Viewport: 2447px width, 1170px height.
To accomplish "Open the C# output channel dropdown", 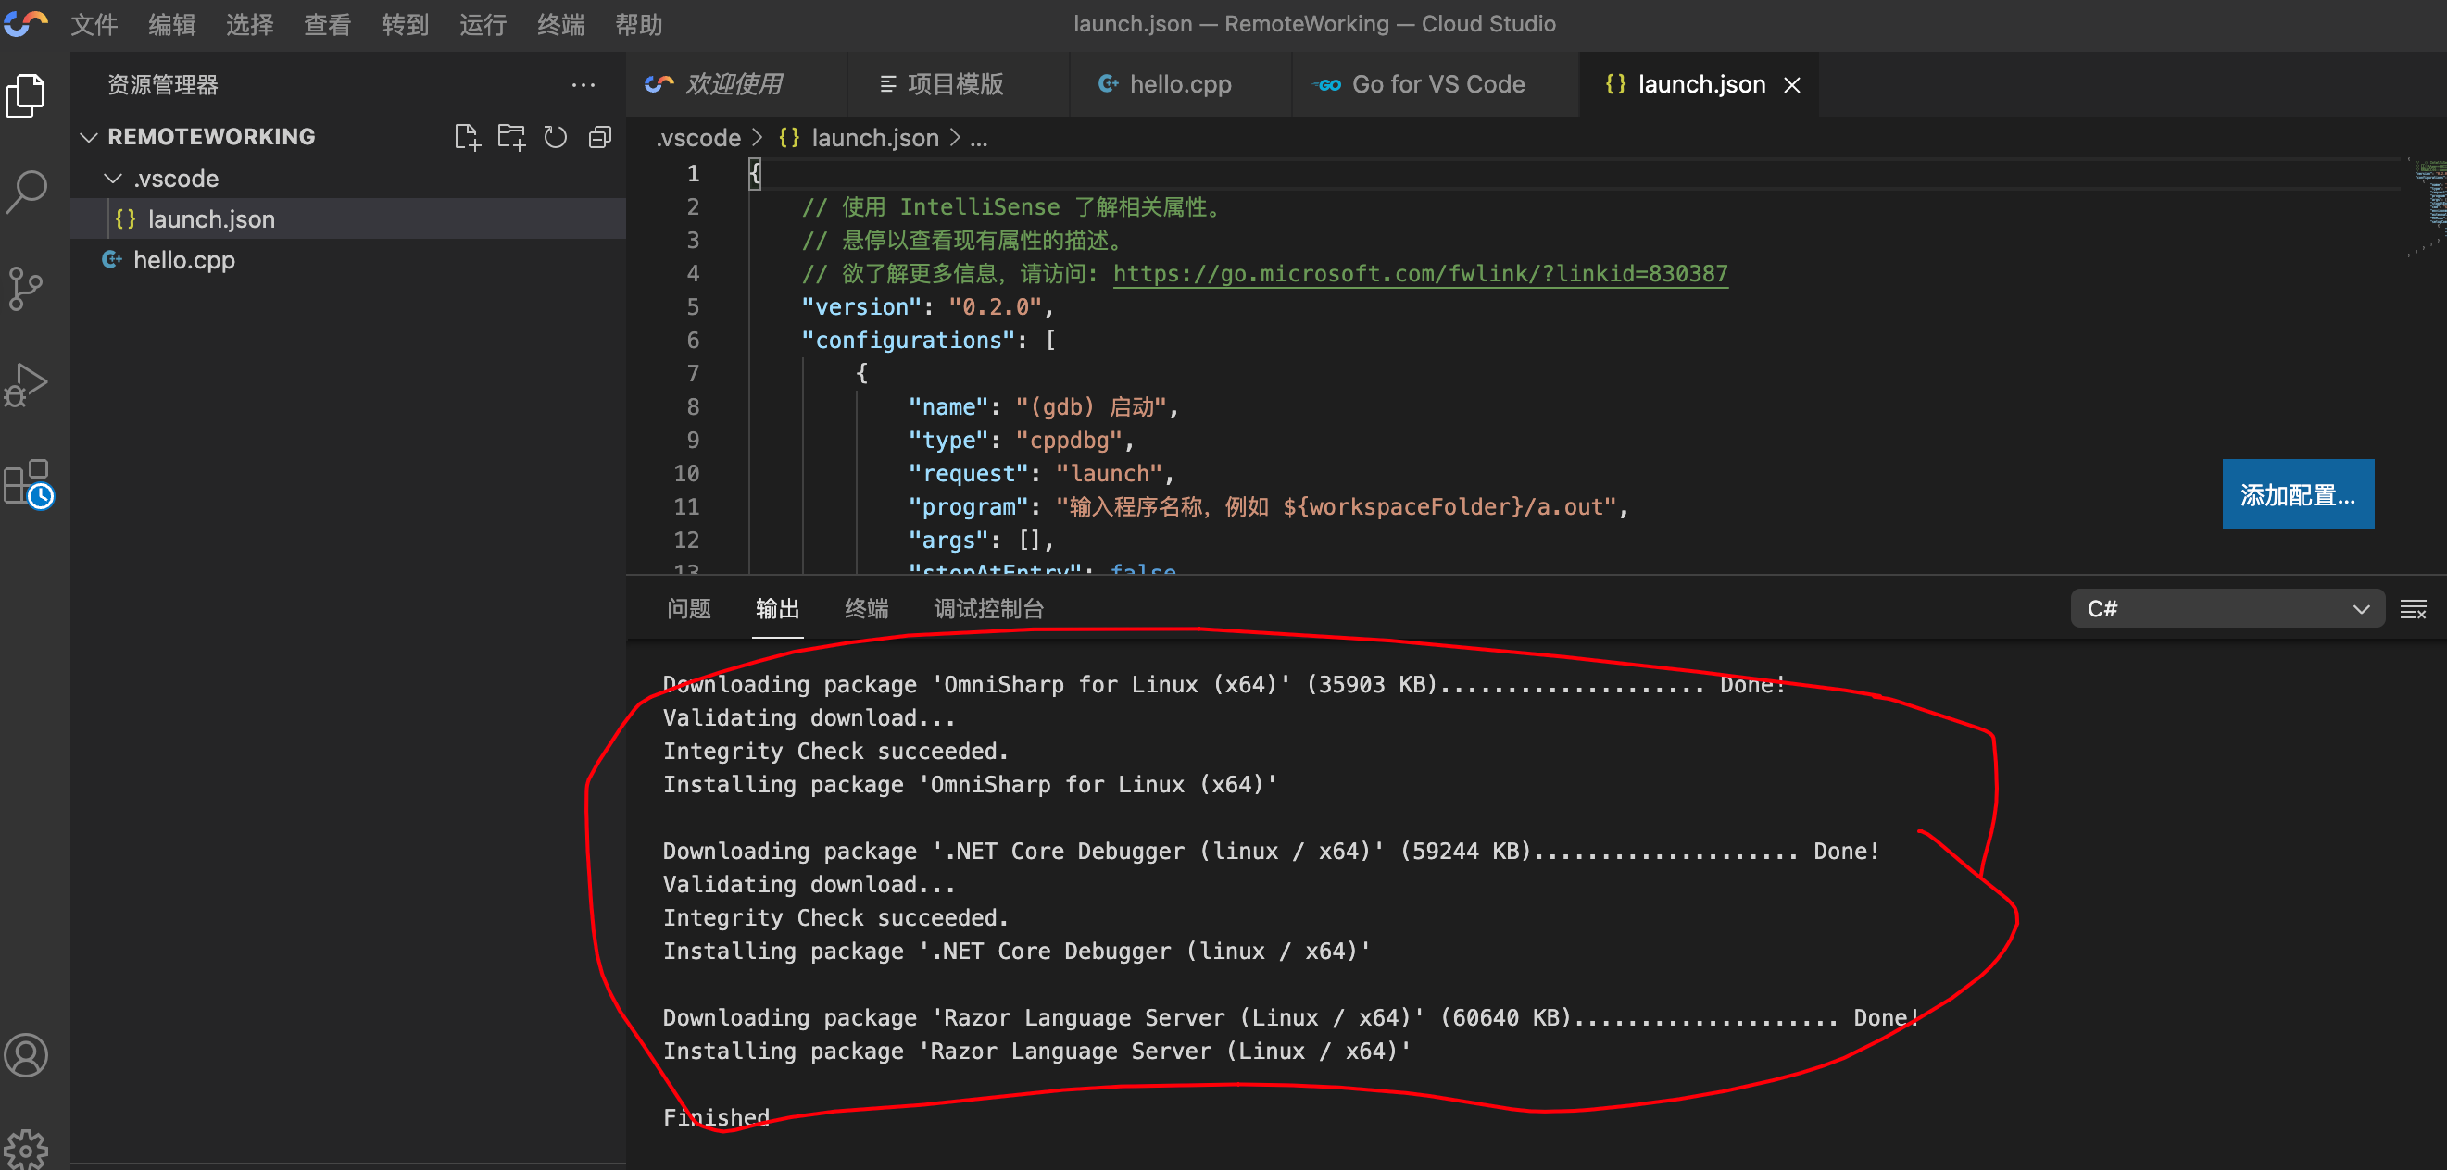I will pos(2227,608).
